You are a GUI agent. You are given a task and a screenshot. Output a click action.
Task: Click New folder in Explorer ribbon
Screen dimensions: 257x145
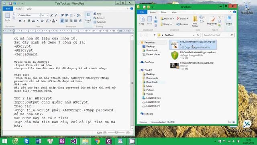pyautogui.click(x=195, y=21)
